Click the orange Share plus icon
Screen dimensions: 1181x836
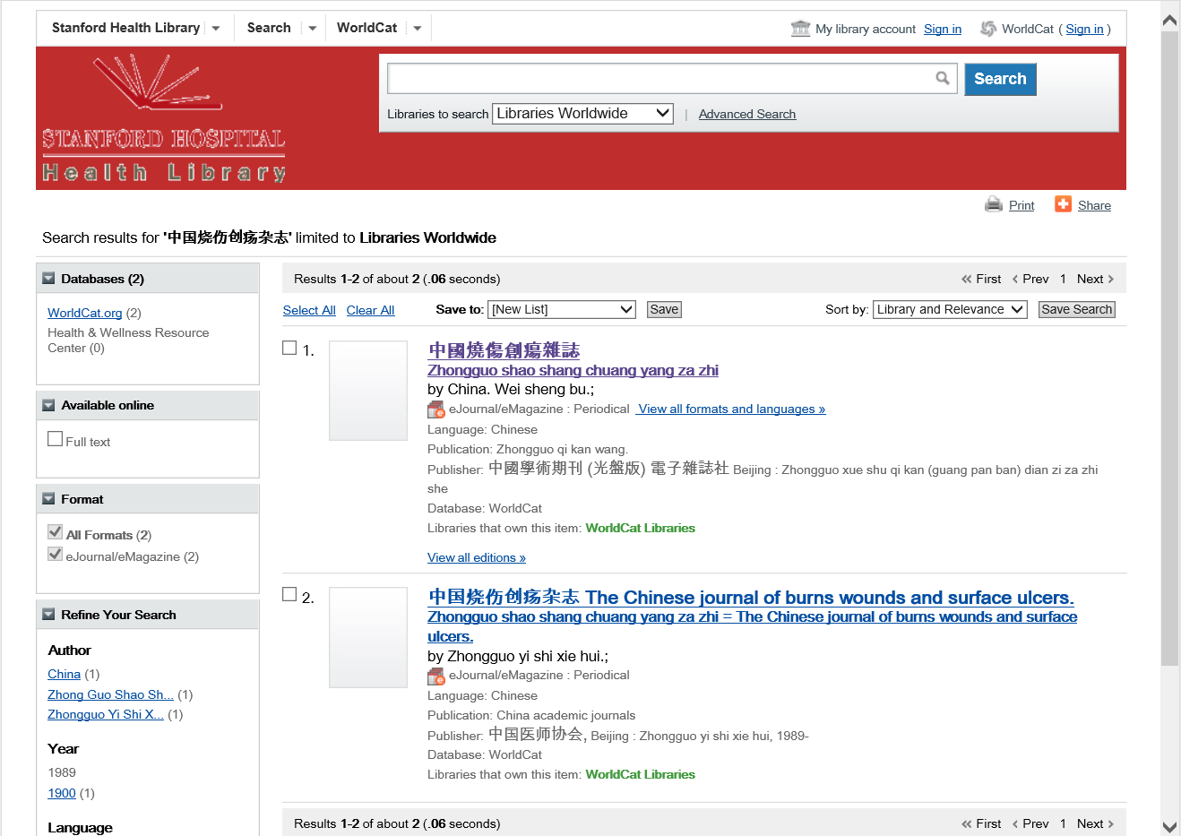click(1063, 204)
